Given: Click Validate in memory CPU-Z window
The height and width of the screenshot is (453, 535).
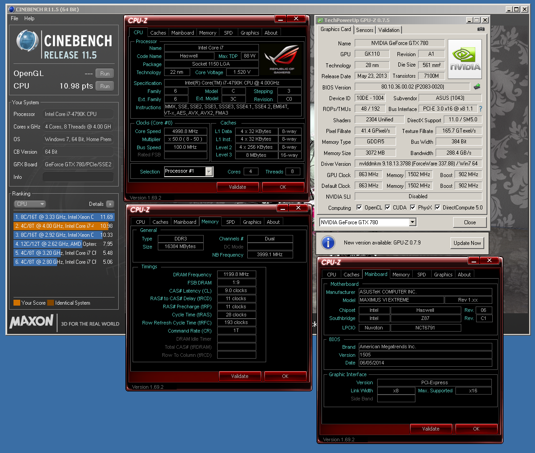Looking at the screenshot, I should click(x=240, y=376).
